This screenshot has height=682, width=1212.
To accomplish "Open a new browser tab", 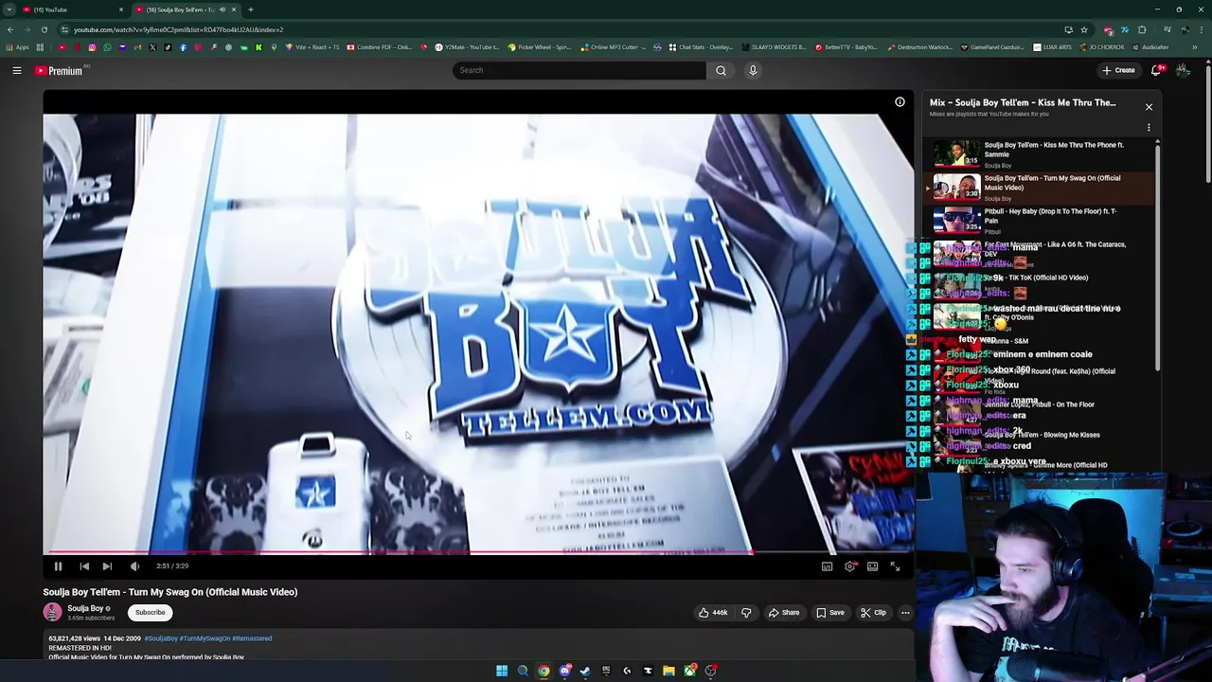I will (x=250, y=9).
